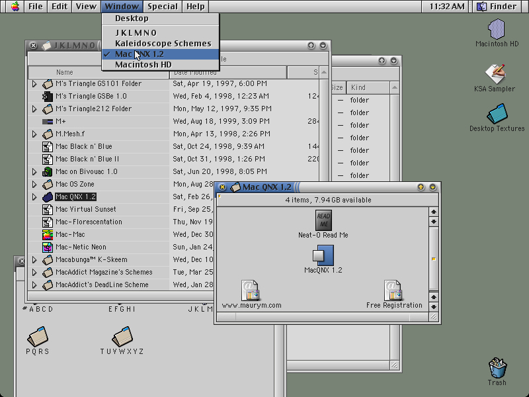Viewport: 529px width, 397px height.
Task: Click date 'Wed, Aug 18, 1999, 3:09 PM'
Action: pos(222,121)
